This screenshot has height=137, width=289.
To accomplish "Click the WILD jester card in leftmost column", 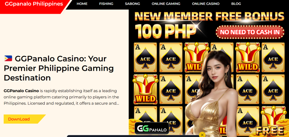I will click(145, 89).
